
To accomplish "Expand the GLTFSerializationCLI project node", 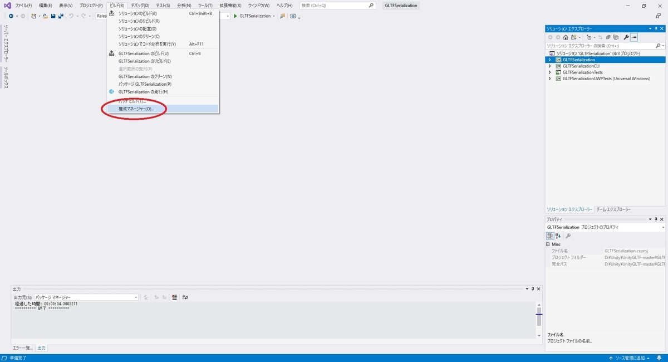I will 550,66.
